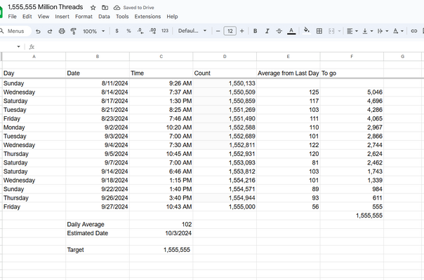Image resolution: width=424 pixels, height=280 pixels.
Task: Increase font size with plus button
Action: coord(242,31)
